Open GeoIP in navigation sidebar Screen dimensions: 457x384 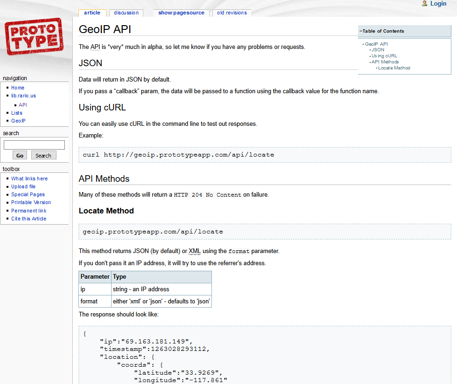tap(18, 121)
